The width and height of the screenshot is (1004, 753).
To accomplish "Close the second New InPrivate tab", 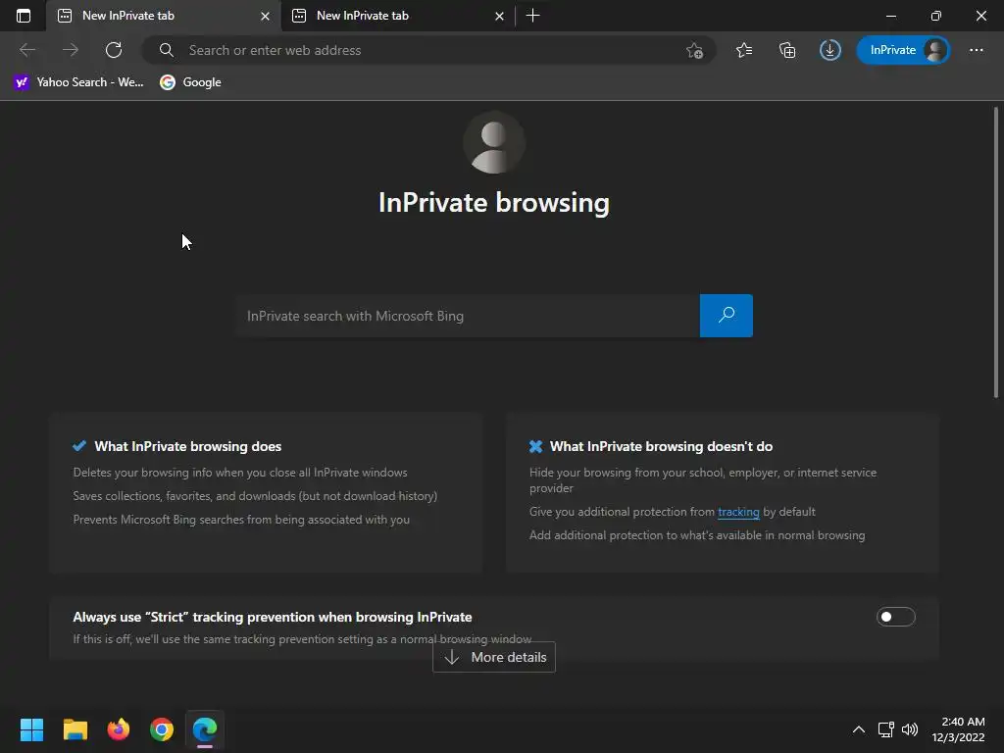I will [499, 16].
